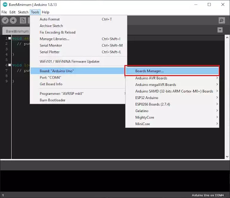This screenshot has height=198, width=230.
Task: Expand the Gelatino boards submenu
Action: 172,111
